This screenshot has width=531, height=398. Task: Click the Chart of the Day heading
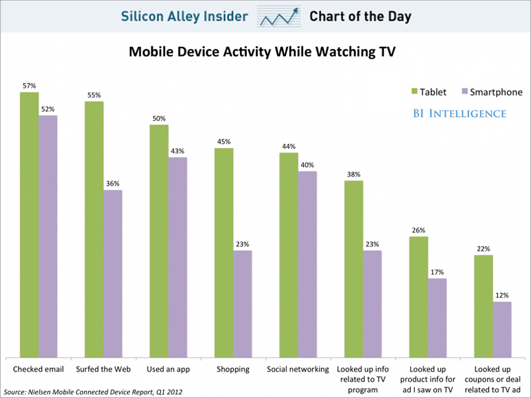point(360,16)
